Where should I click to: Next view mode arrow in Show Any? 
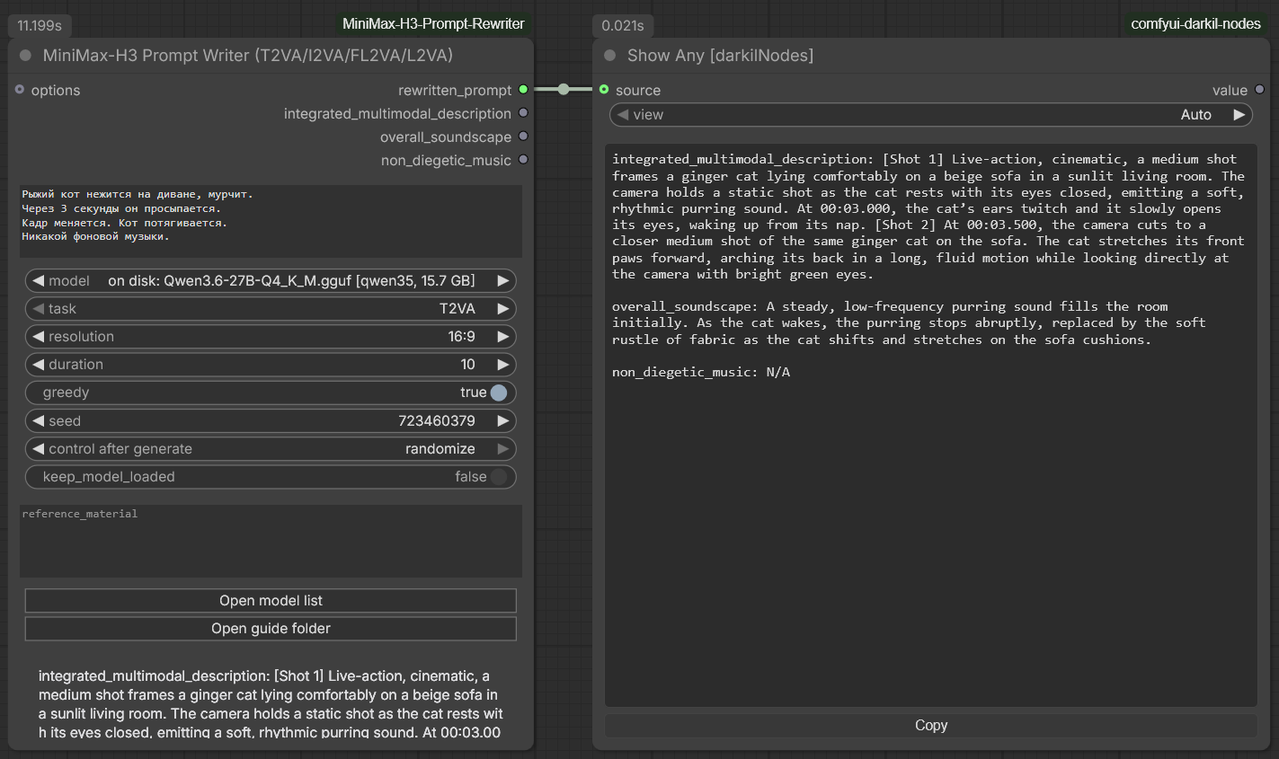point(1239,114)
